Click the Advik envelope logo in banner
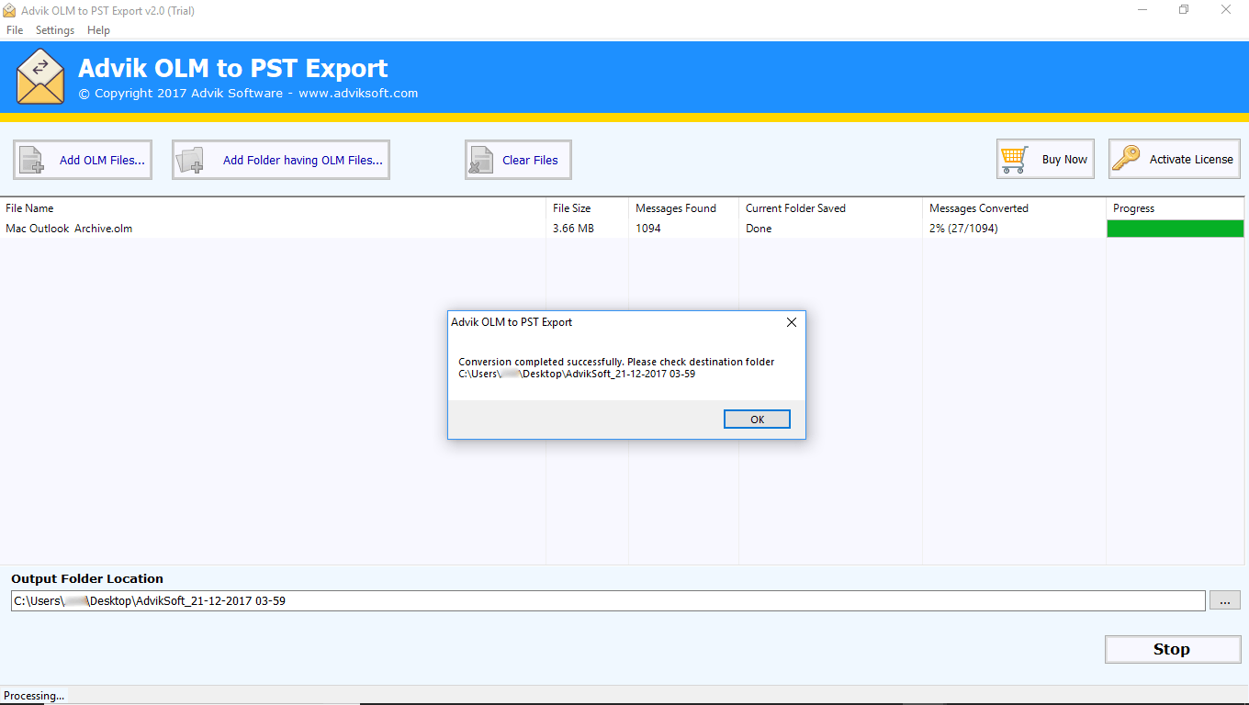The height and width of the screenshot is (705, 1249). coord(40,77)
